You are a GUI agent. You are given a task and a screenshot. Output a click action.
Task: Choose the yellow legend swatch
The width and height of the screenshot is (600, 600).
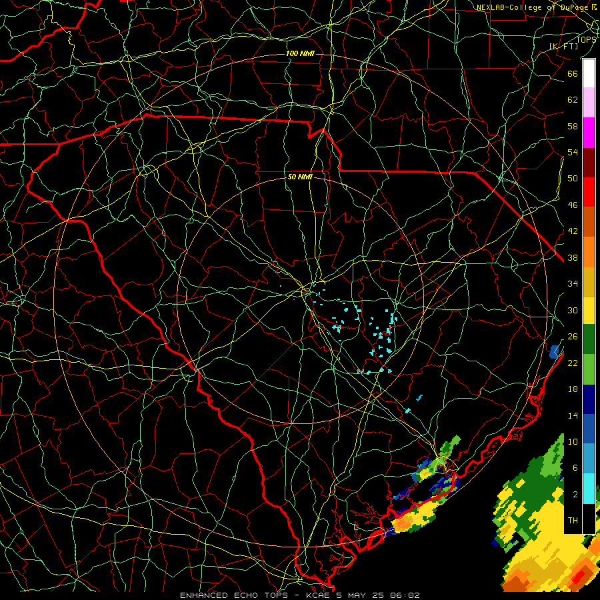(589, 311)
